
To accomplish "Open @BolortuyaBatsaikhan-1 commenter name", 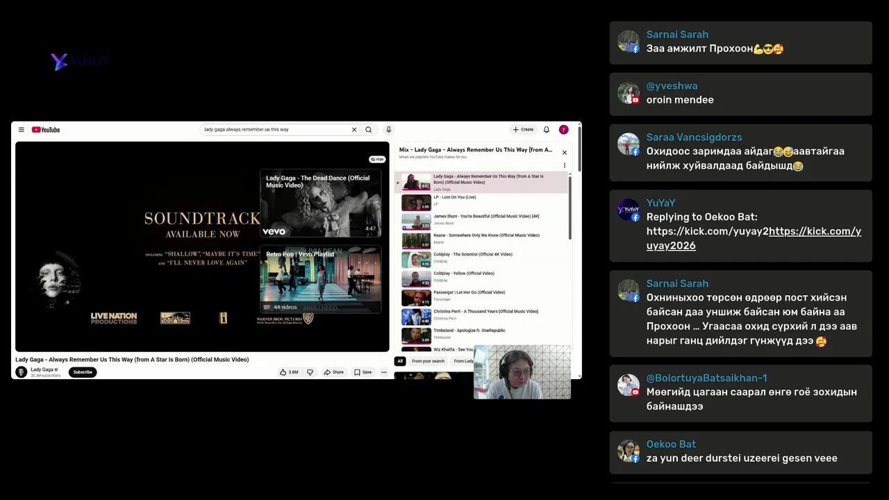I will 706,378.
